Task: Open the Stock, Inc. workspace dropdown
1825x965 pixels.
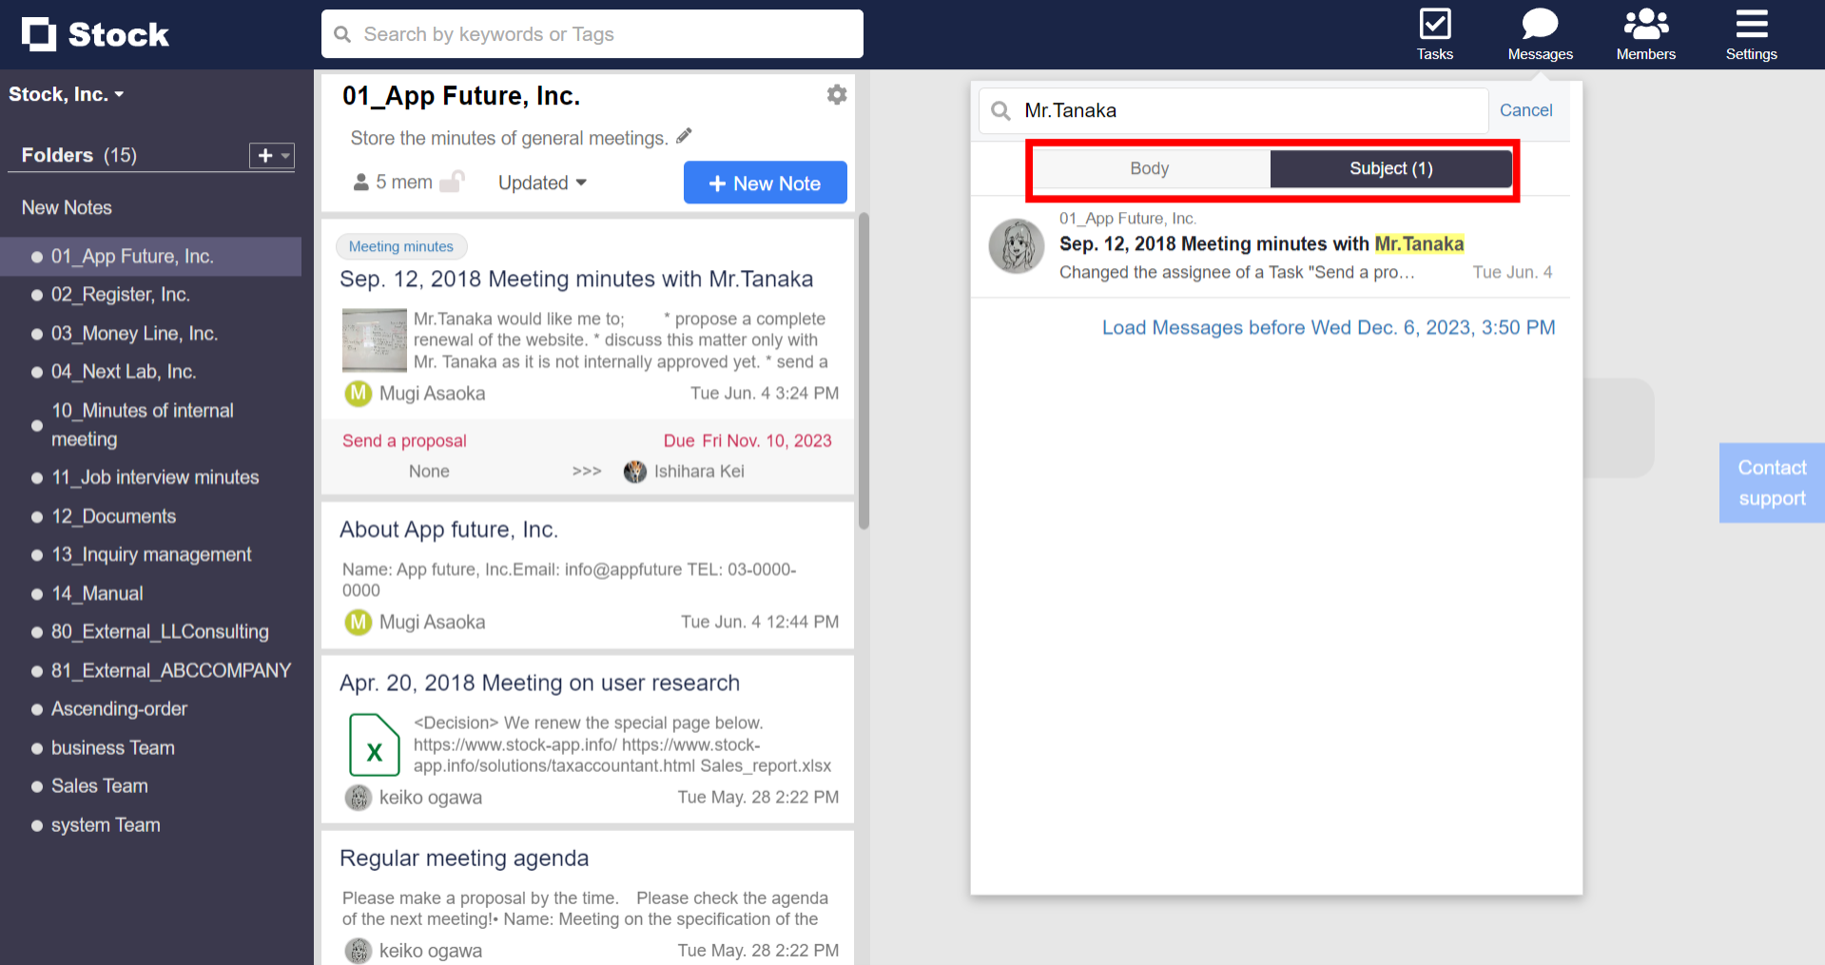Action: [x=67, y=93]
